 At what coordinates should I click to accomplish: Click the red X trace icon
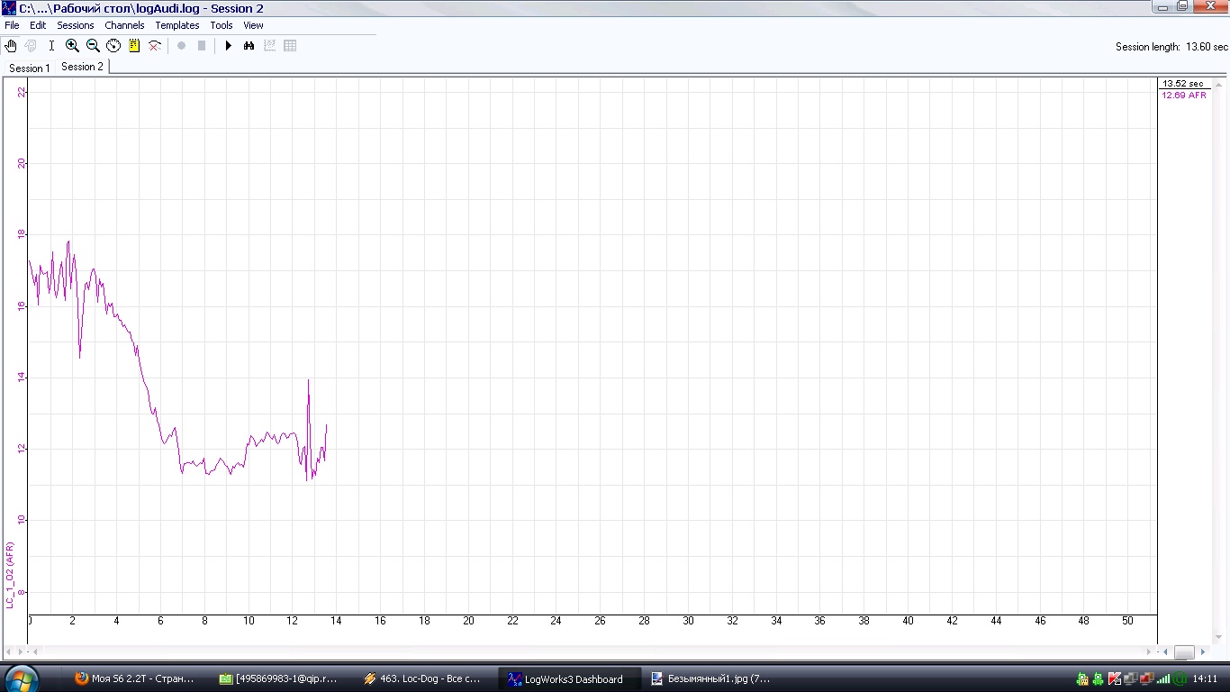pyautogui.click(x=155, y=46)
